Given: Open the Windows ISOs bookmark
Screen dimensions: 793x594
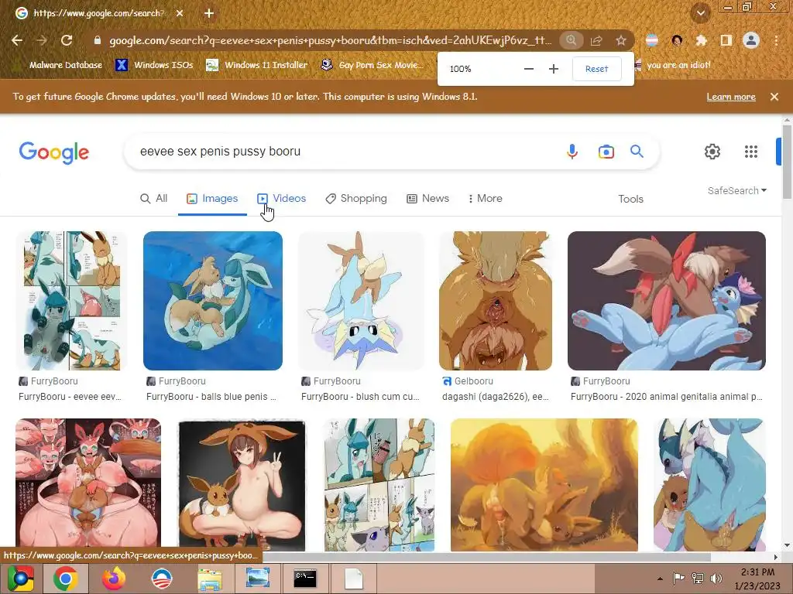Looking at the screenshot, I should [154, 65].
